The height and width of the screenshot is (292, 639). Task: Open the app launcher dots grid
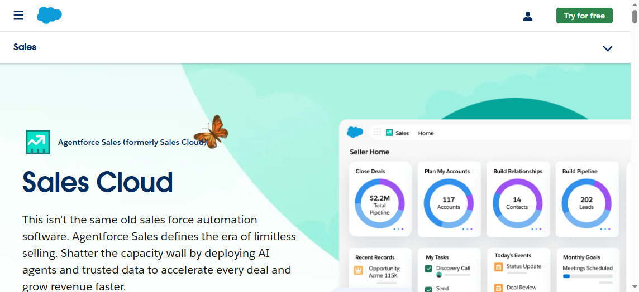378,132
